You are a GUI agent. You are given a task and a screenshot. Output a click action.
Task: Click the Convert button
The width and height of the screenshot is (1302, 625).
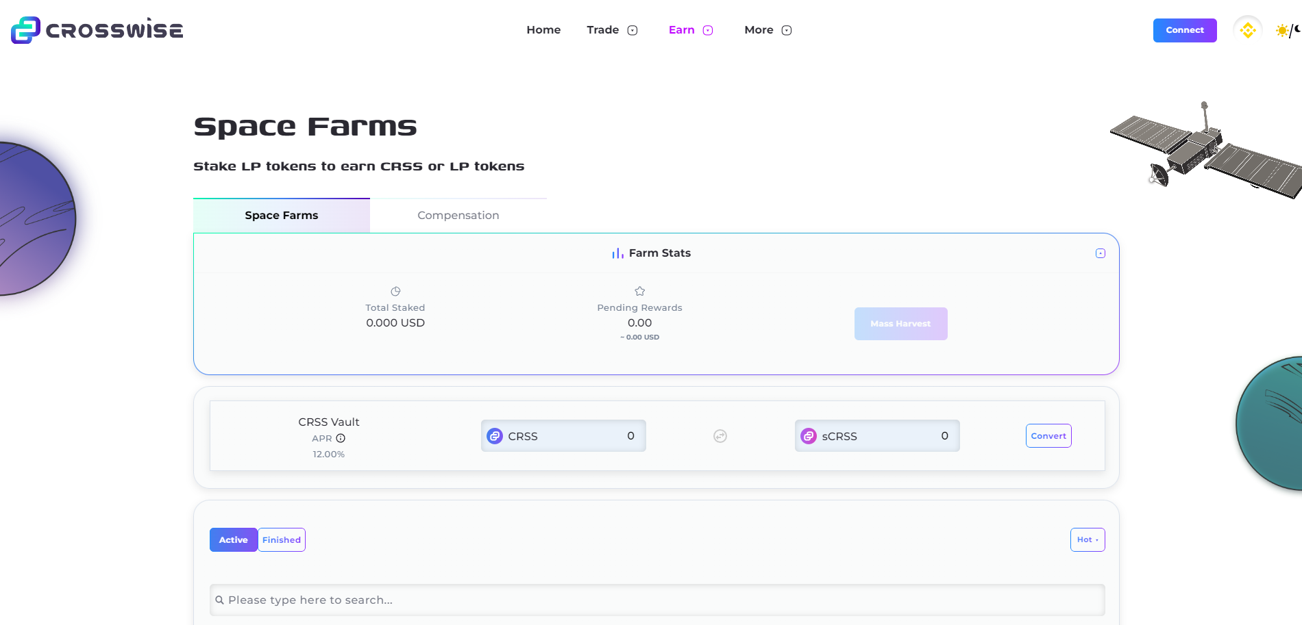(x=1048, y=436)
